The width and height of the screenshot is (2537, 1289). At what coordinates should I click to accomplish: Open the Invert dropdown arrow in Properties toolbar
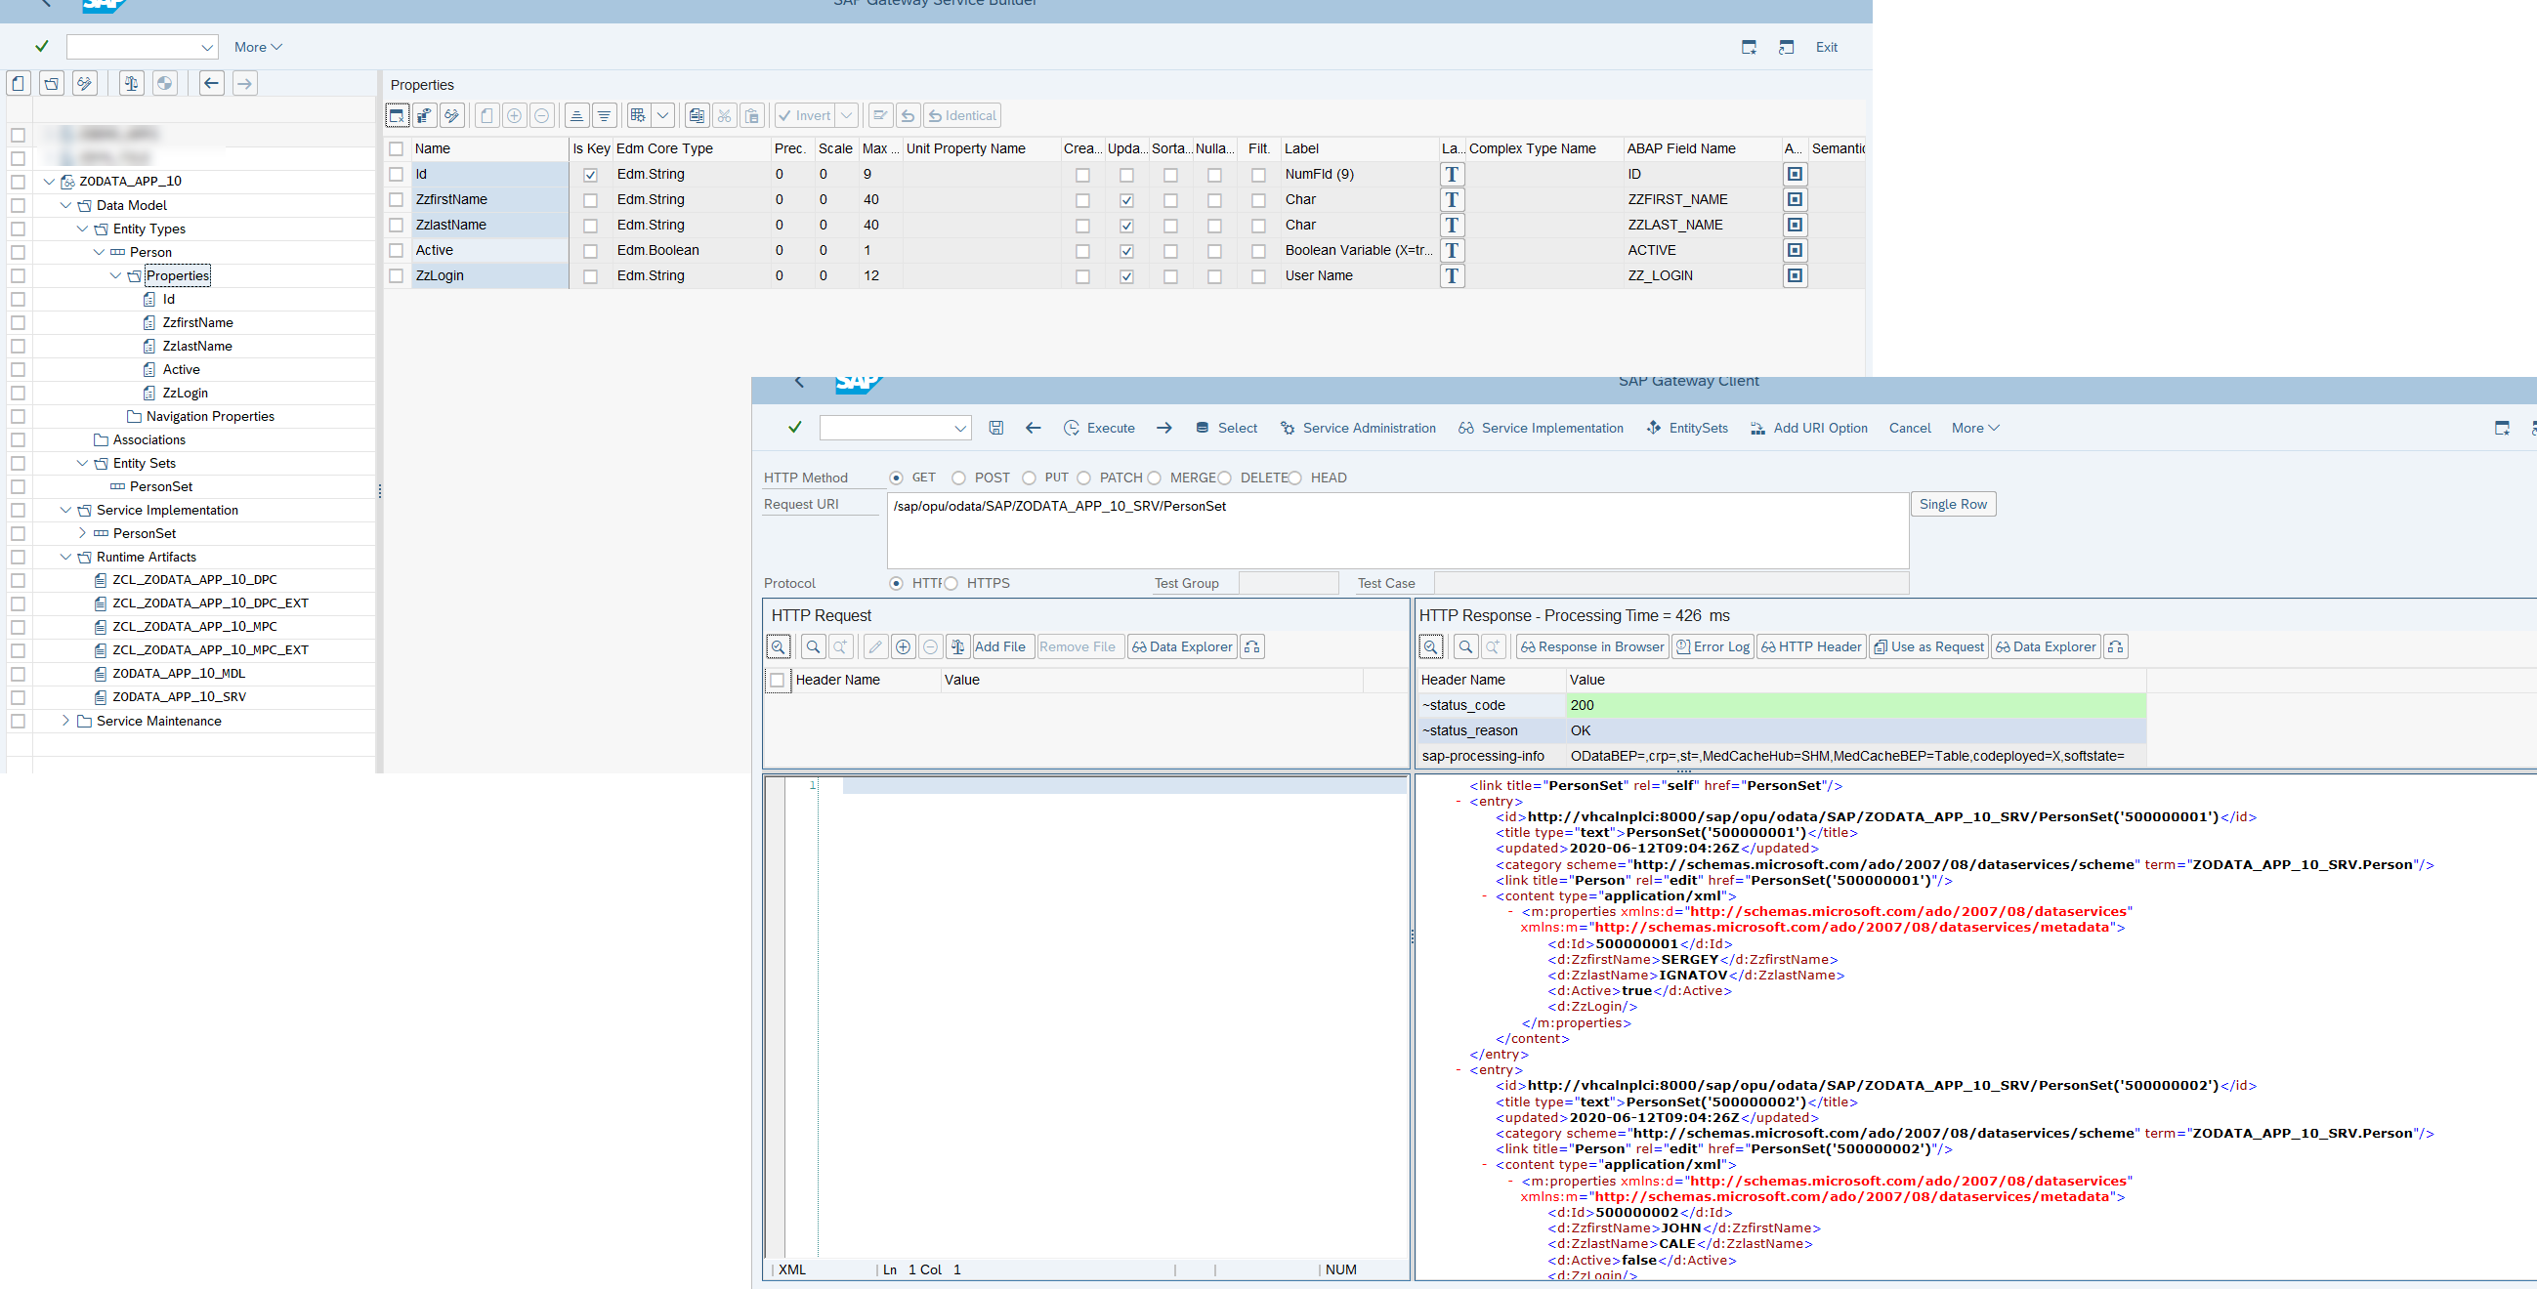click(846, 116)
